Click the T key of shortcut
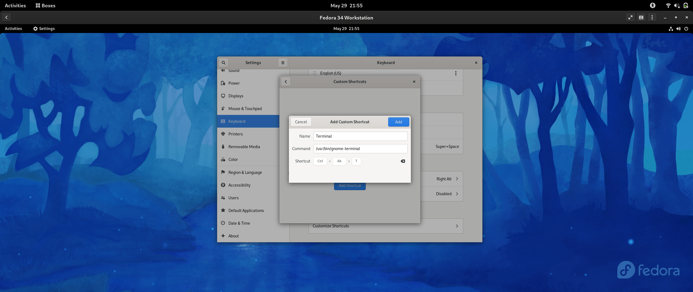This screenshot has height=292, width=693. pyautogui.click(x=356, y=161)
